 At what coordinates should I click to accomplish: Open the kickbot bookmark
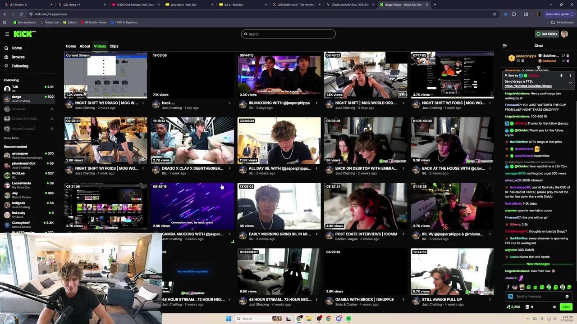[x=69, y=22]
